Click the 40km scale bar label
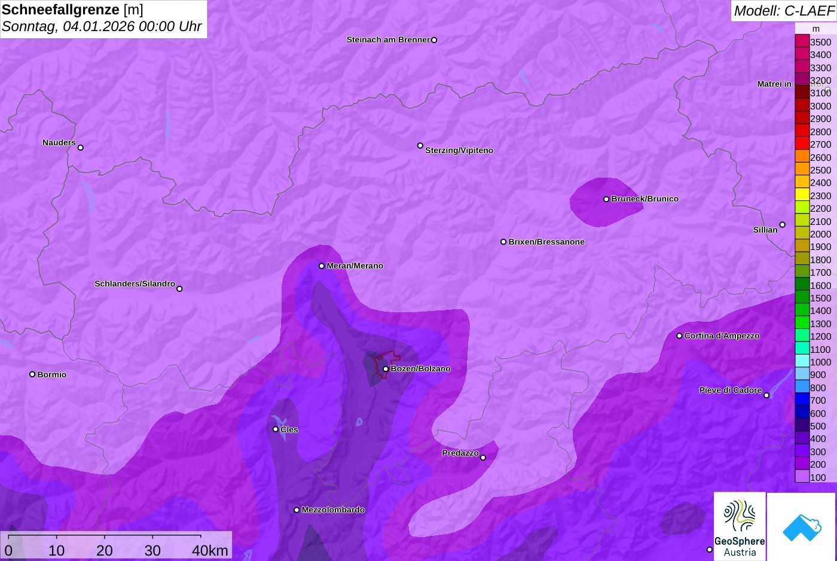Screen dimensions: 837x561 tap(210, 551)
